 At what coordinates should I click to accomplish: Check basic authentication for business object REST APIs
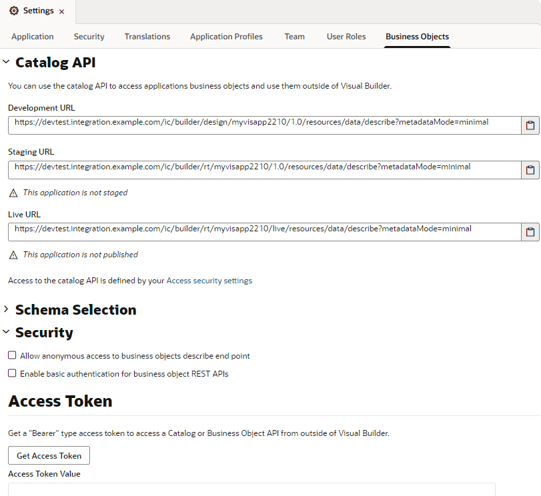[11, 373]
